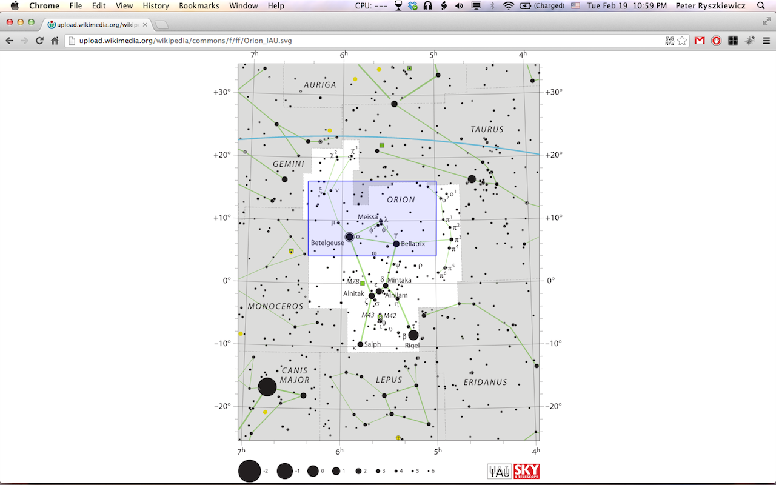The height and width of the screenshot is (485, 776).
Task: Open the volume control in the menu bar
Action: click(460, 5)
